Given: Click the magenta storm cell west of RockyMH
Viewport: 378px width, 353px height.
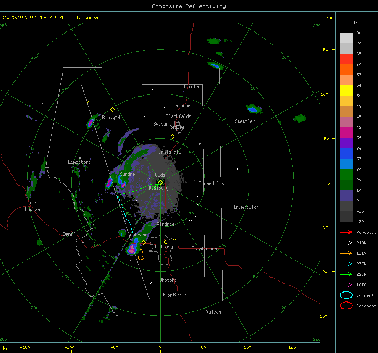Looking at the screenshot, I should (x=90, y=123).
